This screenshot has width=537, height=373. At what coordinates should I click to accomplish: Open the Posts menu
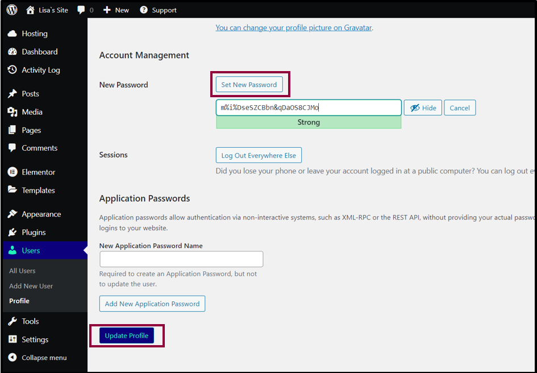[31, 94]
